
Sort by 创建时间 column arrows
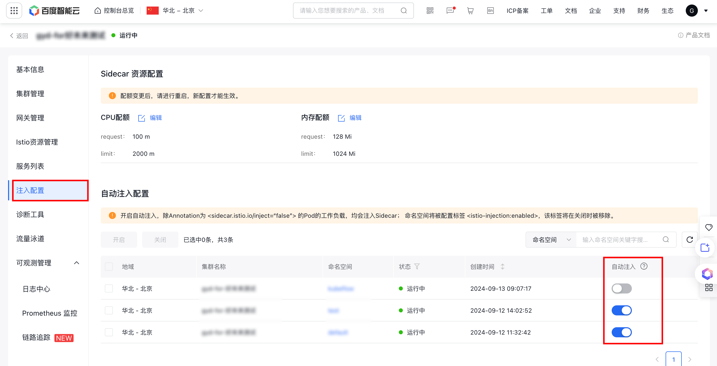tap(503, 267)
